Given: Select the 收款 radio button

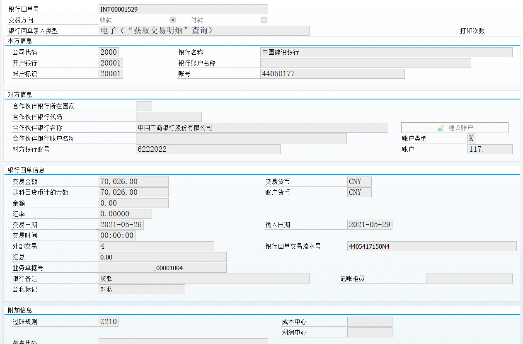Looking at the screenshot, I should pos(173,19).
